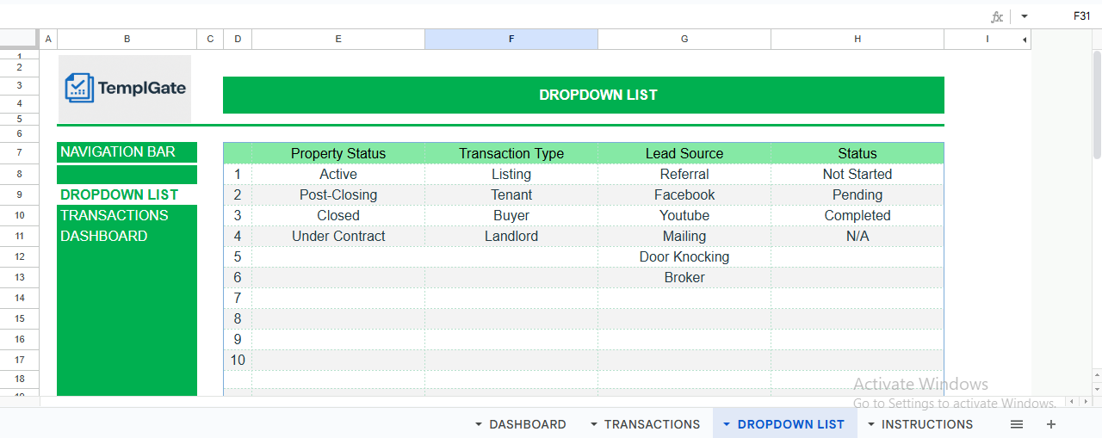Screen dimensions: 1102x438
Task: Select the Listing cell
Action: click(x=511, y=174)
